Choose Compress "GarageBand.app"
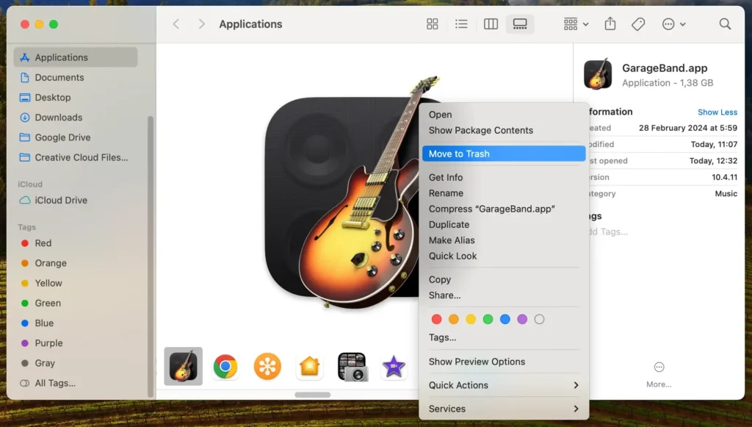Viewport: 752px width, 427px height. (x=504, y=209)
